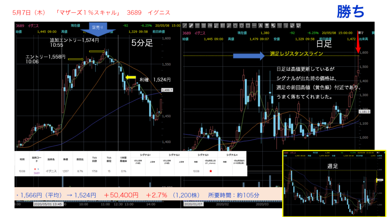Select the circle shape tool

(x=241, y=26)
